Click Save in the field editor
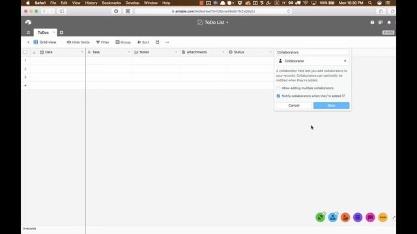Viewport: 417px width, 234px height. (332, 105)
